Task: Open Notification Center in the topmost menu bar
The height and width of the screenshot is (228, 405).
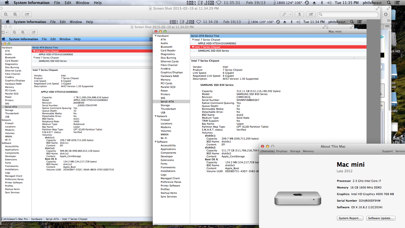Action: 397,3
